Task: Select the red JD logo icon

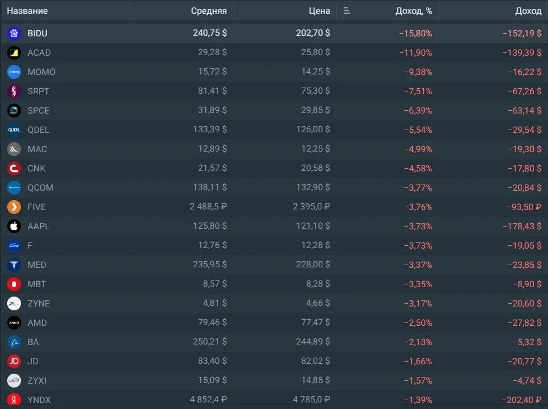Action: [x=14, y=361]
